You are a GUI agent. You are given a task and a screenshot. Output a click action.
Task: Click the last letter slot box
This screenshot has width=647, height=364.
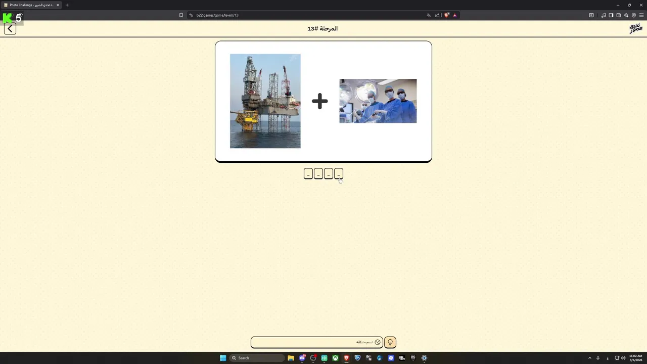click(x=339, y=174)
